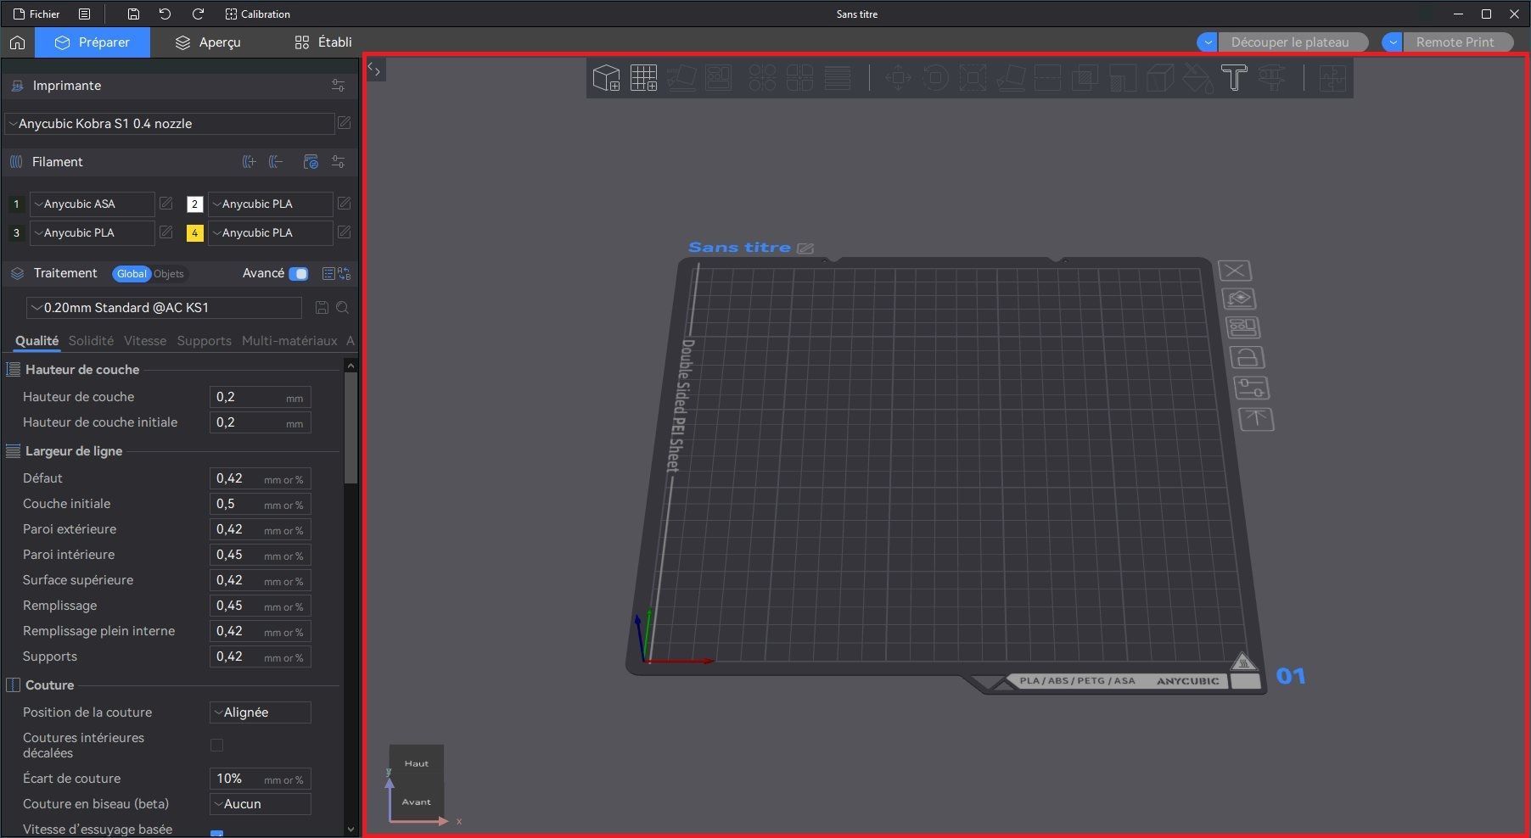Click the home icon
This screenshot has height=838, width=1531.
tap(18, 42)
